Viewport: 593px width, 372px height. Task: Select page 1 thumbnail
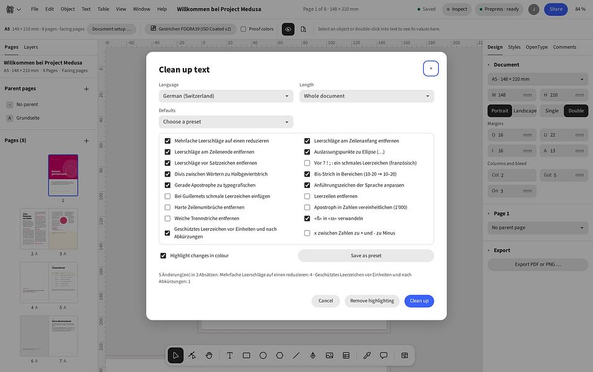point(63,175)
